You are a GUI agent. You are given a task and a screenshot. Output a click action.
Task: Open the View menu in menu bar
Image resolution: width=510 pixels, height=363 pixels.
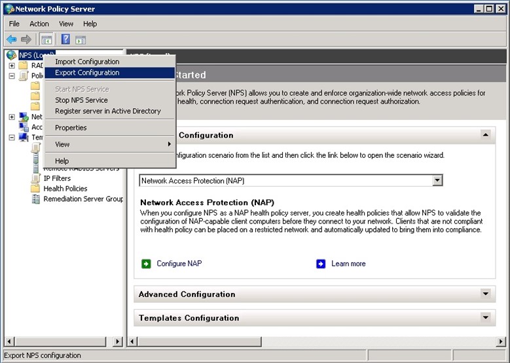tap(66, 24)
